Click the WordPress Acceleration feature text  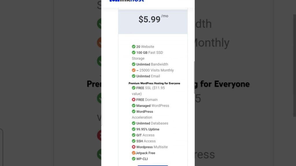coord(142,114)
